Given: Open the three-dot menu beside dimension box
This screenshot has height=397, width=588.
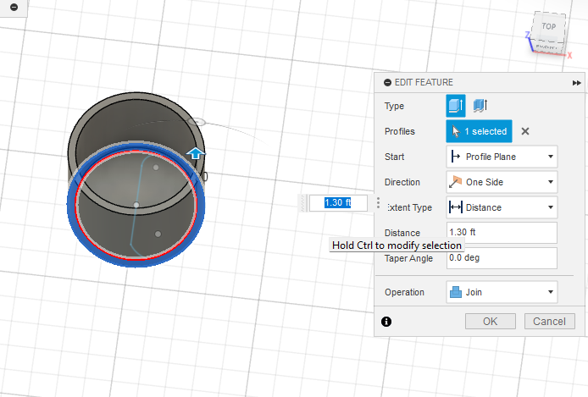Looking at the screenshot, I should pyautogui.click(x=378, y=203).
